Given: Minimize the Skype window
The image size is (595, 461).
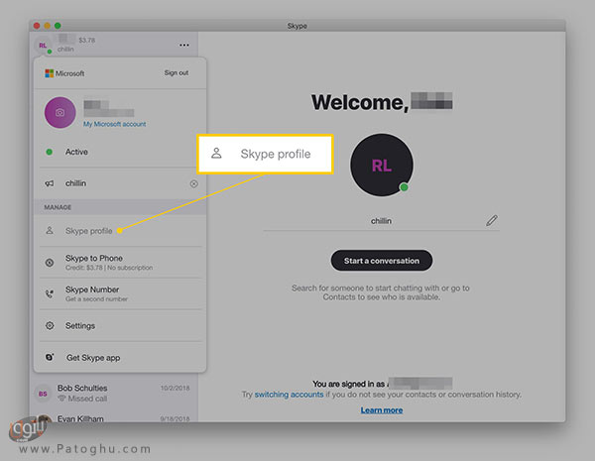Looking at the screenshot, I should point(47,26).
